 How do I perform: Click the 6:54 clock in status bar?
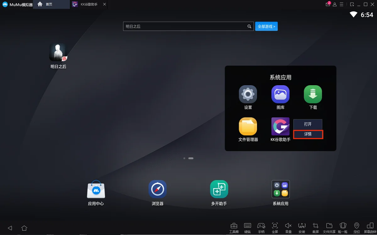[367, 15]
